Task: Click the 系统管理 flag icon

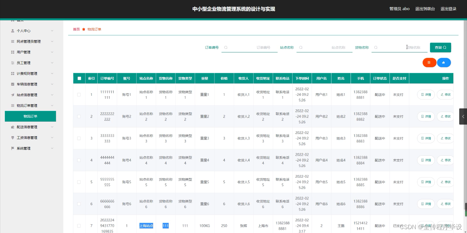Action: click(x=13, y=148)
